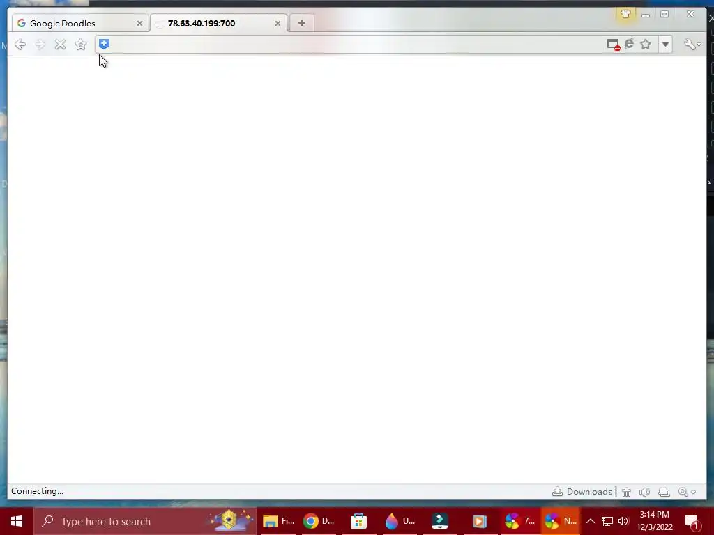Open the zoom level dropdown

[x=687, y=492]
